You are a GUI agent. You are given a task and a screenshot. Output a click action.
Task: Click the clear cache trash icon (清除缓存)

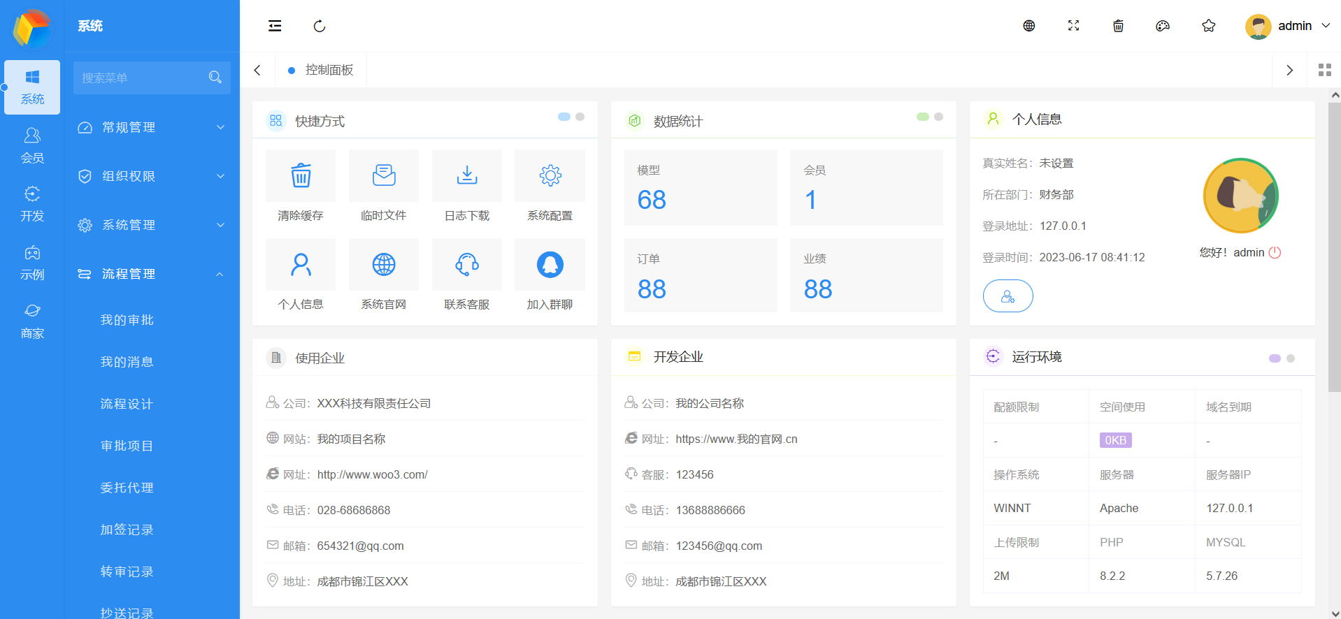coord(301,175)
